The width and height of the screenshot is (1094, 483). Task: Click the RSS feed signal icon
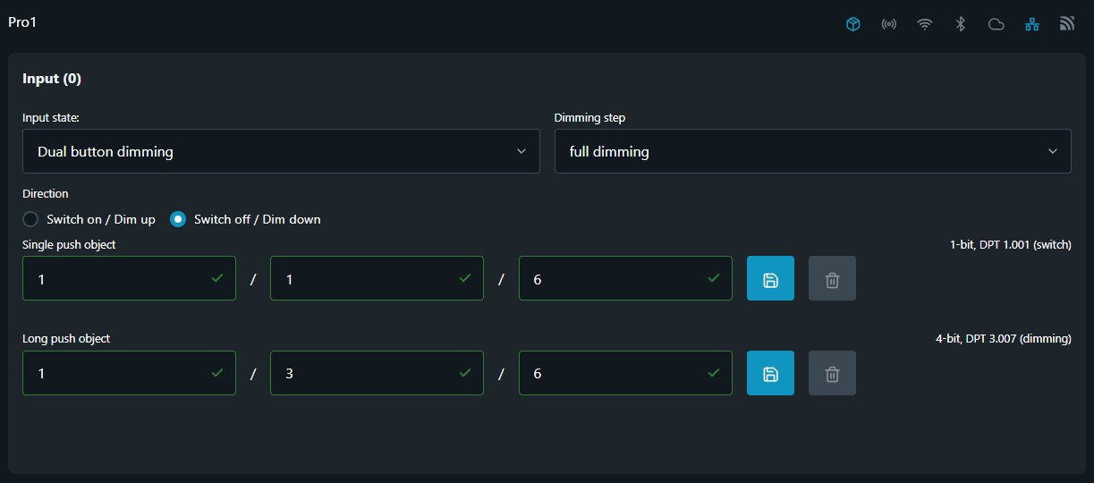[1066, 24]
